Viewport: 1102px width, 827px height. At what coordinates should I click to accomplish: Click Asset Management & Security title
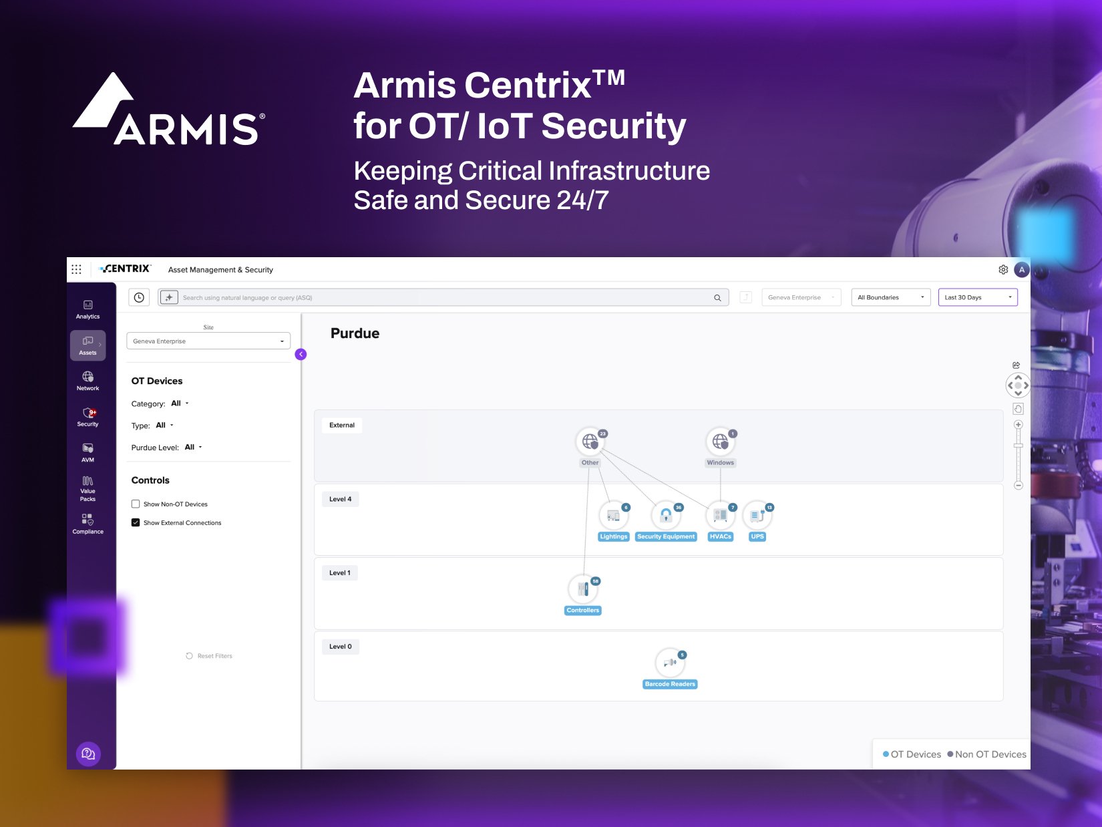click(220, 270)
